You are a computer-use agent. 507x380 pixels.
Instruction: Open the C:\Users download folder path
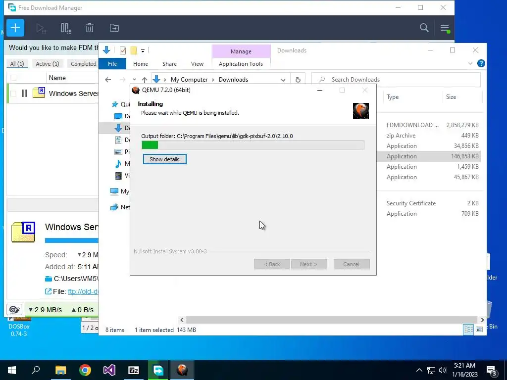tap(76, 279)
